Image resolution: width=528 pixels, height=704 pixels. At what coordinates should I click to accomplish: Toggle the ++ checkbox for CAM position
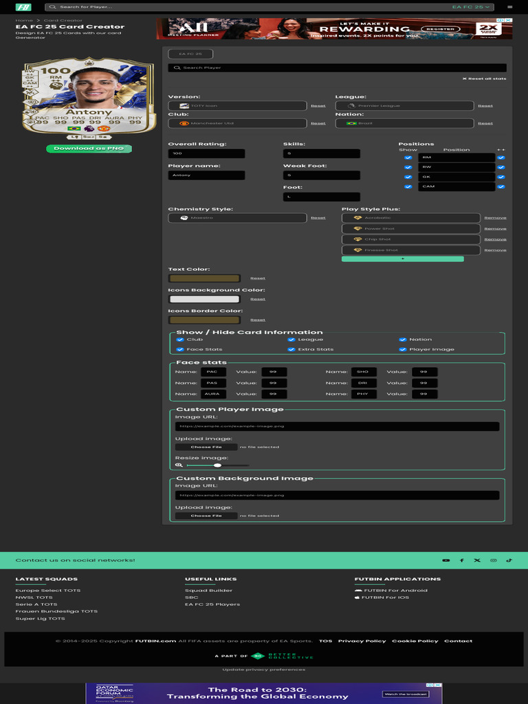coord(501,187)
